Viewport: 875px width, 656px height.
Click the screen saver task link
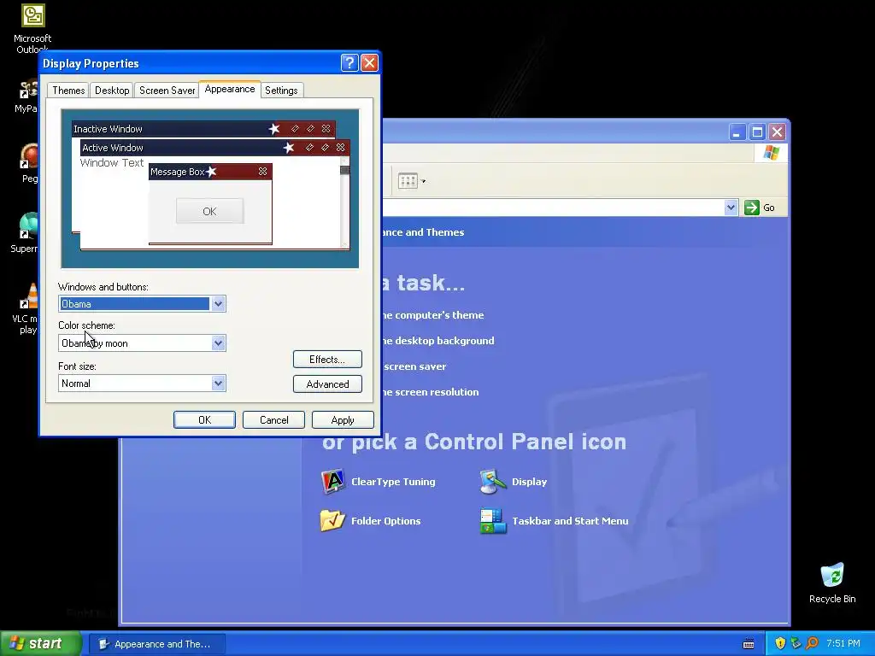pyautogui.click(x=414, y=366)
